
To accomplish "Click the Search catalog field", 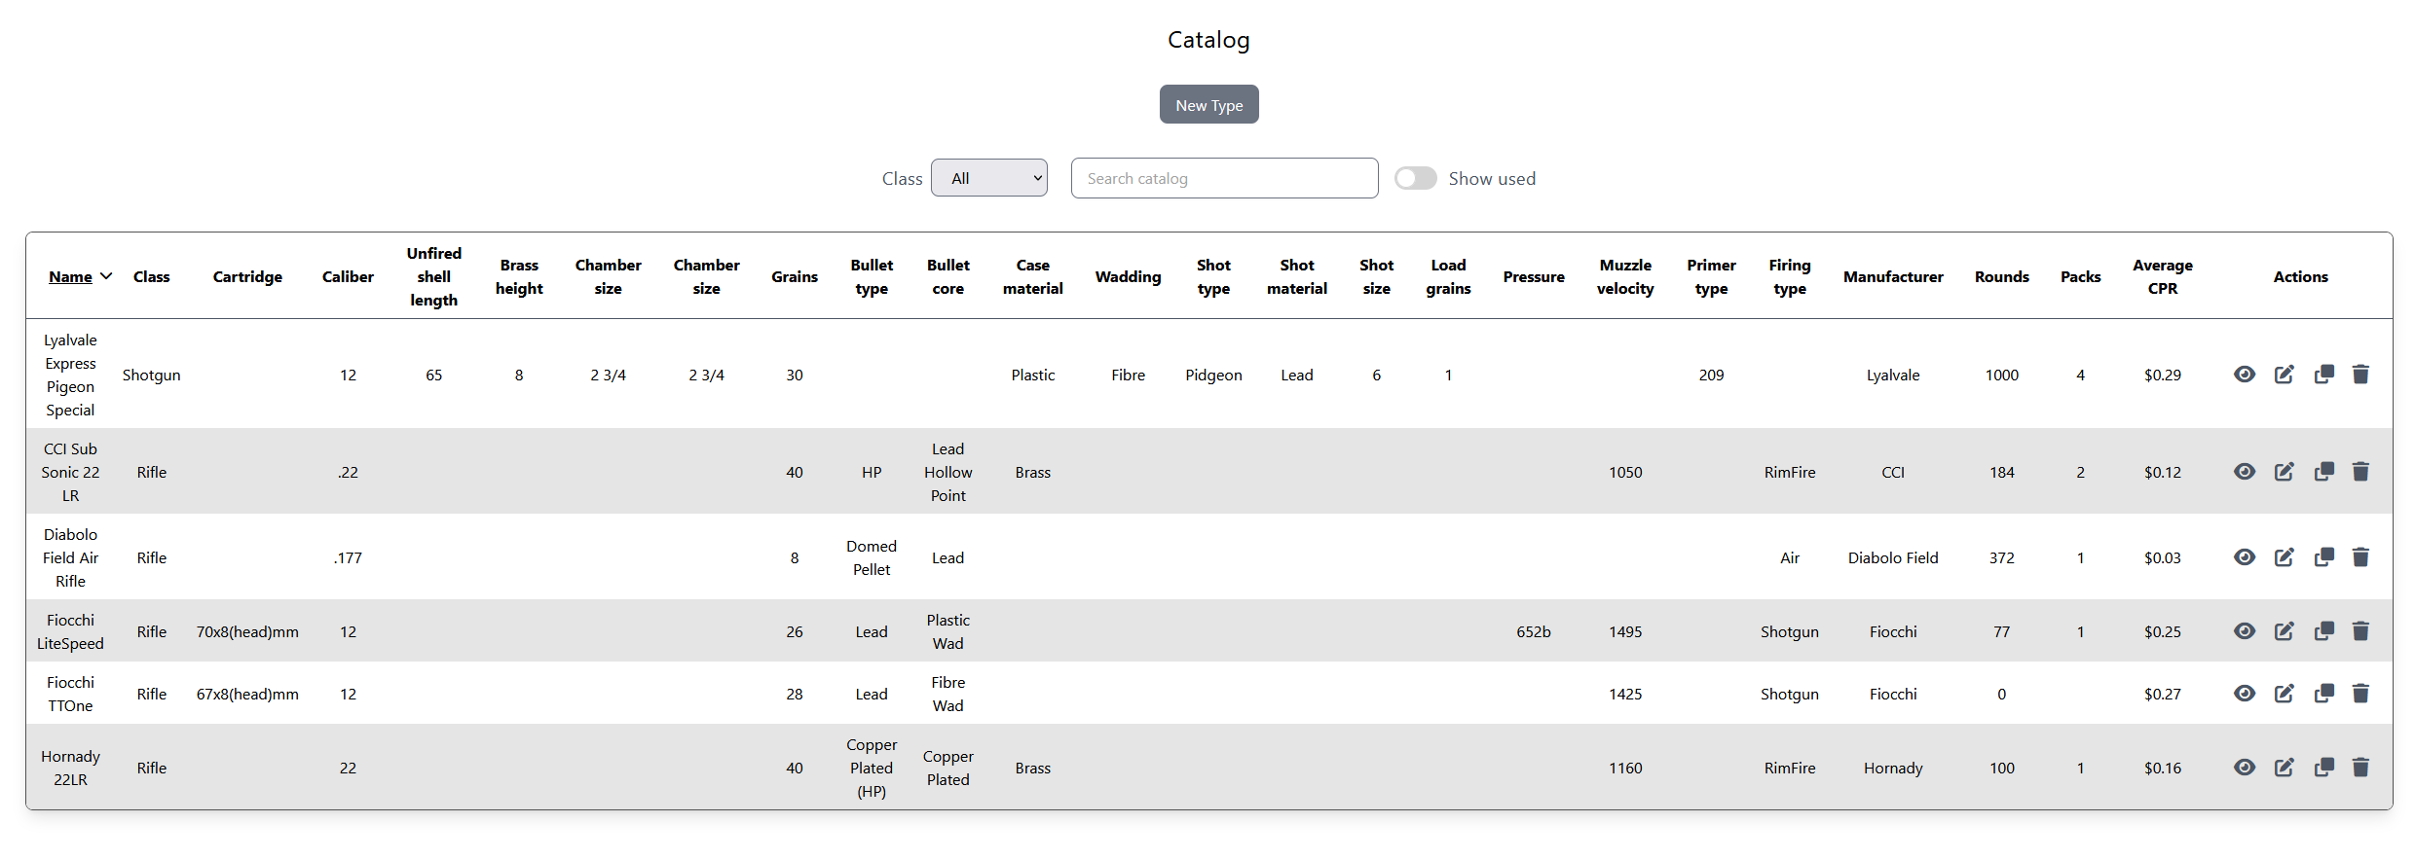I will (1224, 178).
